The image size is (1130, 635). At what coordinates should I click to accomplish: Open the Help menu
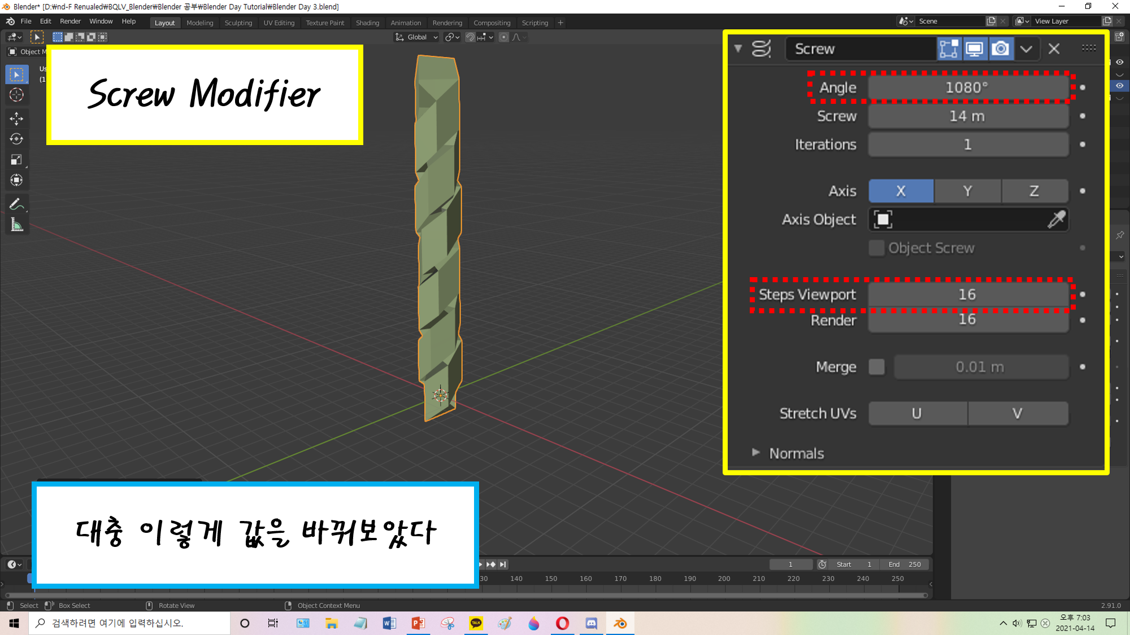[x=129, y=21]
